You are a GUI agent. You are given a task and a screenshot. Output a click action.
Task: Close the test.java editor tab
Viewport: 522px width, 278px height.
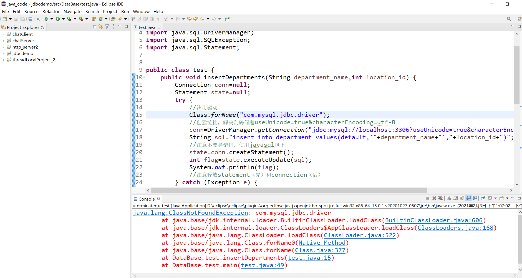tap(159, 27)
